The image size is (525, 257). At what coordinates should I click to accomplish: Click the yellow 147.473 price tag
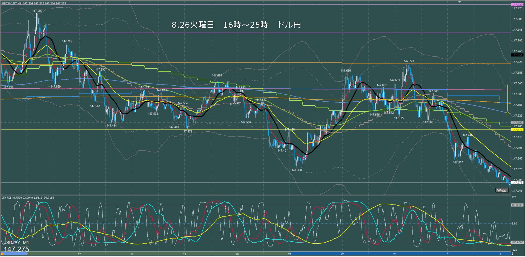517,130
